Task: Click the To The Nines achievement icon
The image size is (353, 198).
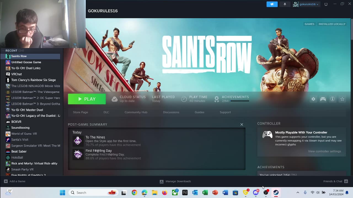Action: 78,141
